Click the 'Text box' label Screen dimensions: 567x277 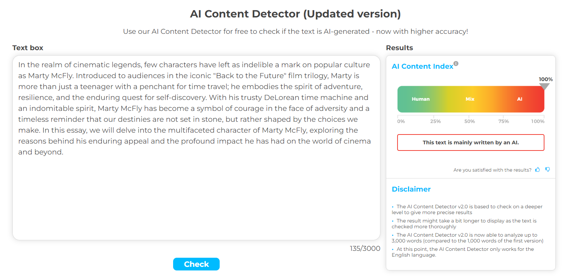[28, 48]
